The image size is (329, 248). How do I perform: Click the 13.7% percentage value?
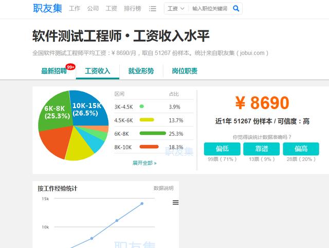tap(176, 120)
